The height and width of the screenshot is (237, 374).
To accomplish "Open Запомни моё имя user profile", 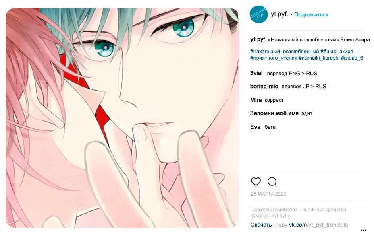I will 274,113.
